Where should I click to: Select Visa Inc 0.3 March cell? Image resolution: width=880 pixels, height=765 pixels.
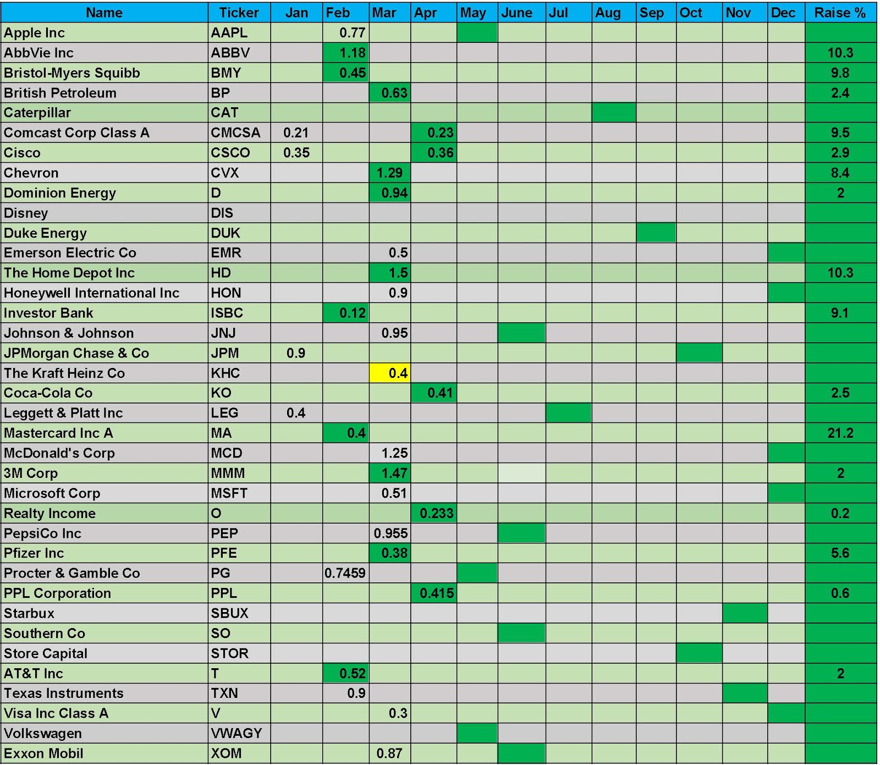pos(389,713)
